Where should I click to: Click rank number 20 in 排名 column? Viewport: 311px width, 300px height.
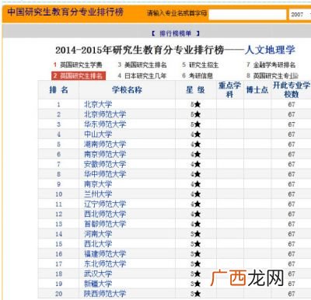58,294
